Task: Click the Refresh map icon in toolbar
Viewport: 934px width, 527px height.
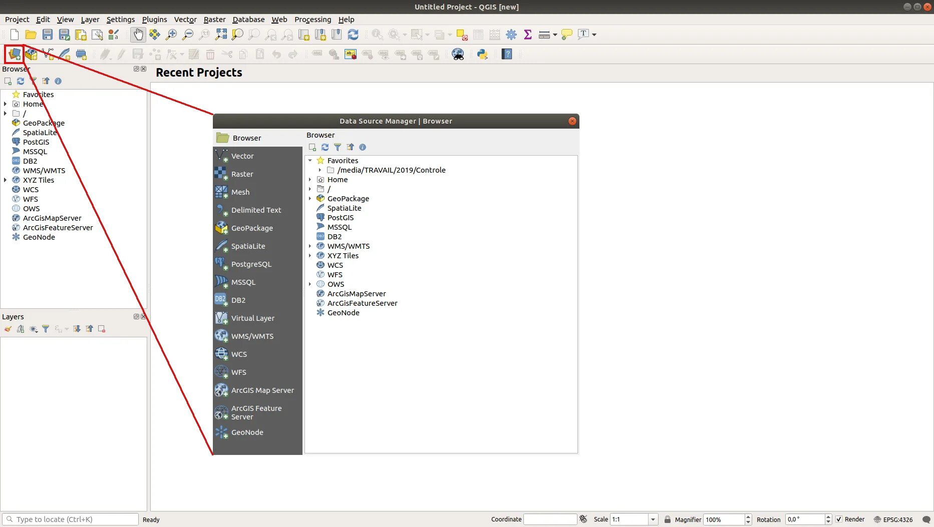Action: tap(353, 35)
